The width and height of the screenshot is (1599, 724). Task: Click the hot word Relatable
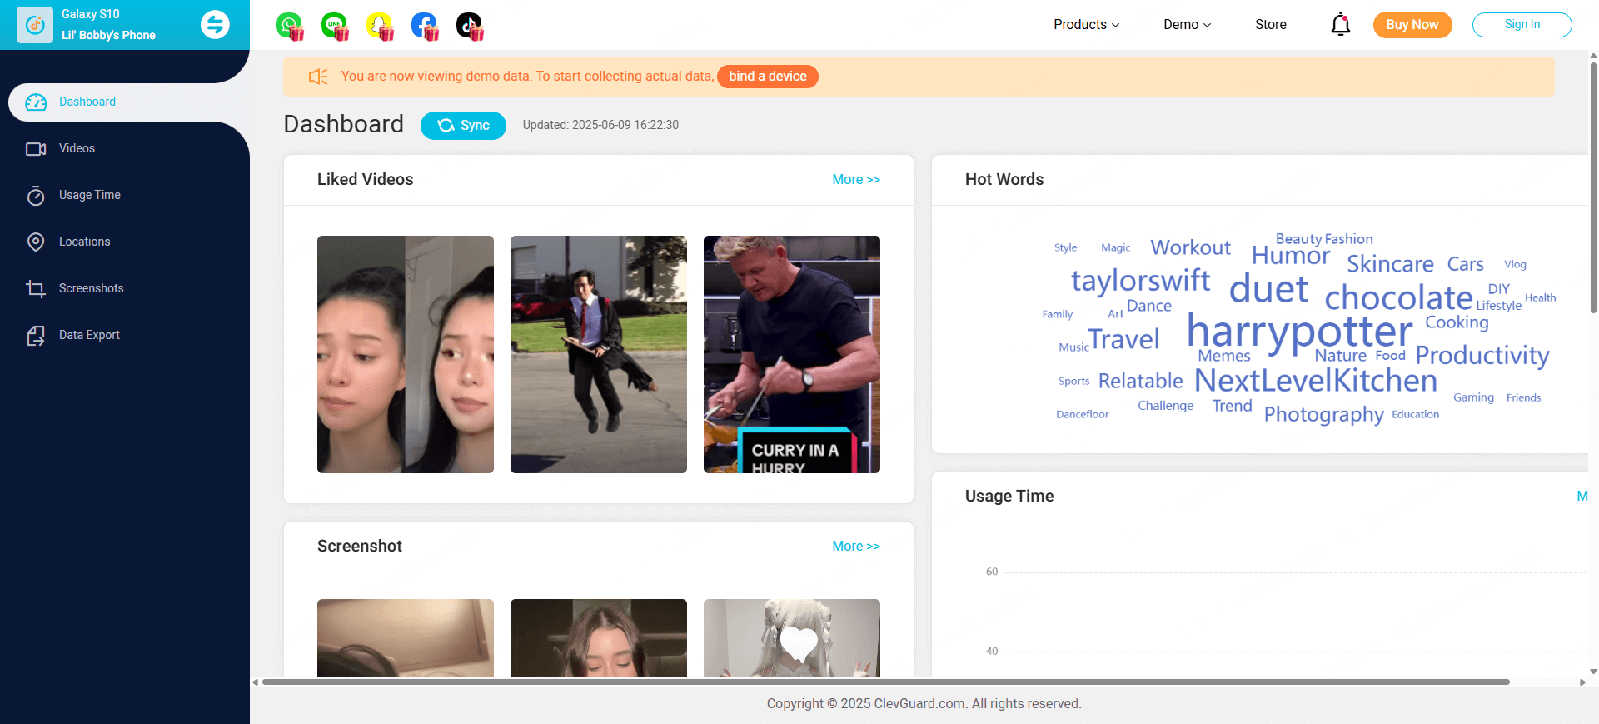(1140, 381)
